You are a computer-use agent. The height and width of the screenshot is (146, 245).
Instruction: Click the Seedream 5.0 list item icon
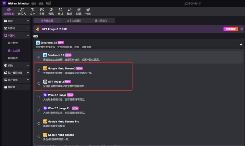point(45,55)
